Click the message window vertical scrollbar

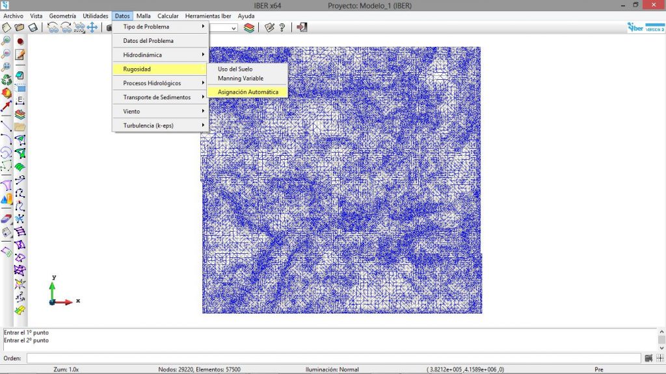pyautogui.click(x=661, y=340)
